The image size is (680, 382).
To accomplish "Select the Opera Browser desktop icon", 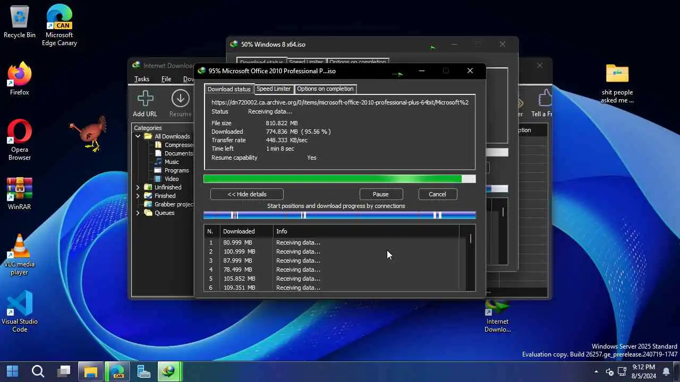I will (20, 140).
